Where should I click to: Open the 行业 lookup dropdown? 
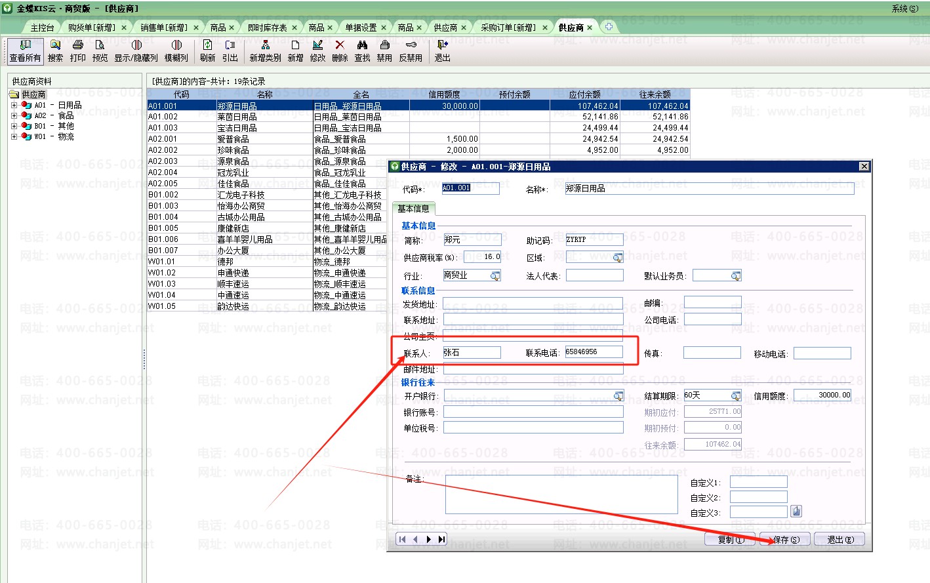click(x=495, y=276)
